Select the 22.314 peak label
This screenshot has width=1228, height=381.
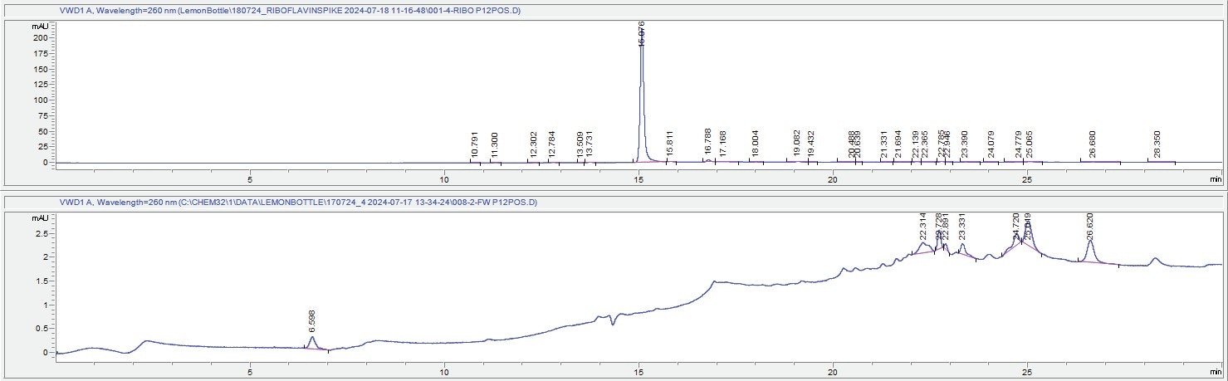(923, 227)
